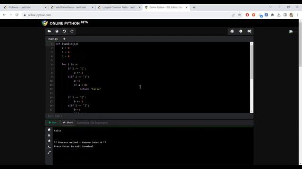The width and height of the screenshot is (302, 169).
Task: Collapse the elif block fold at line 16
Action: tap(54, 106)
